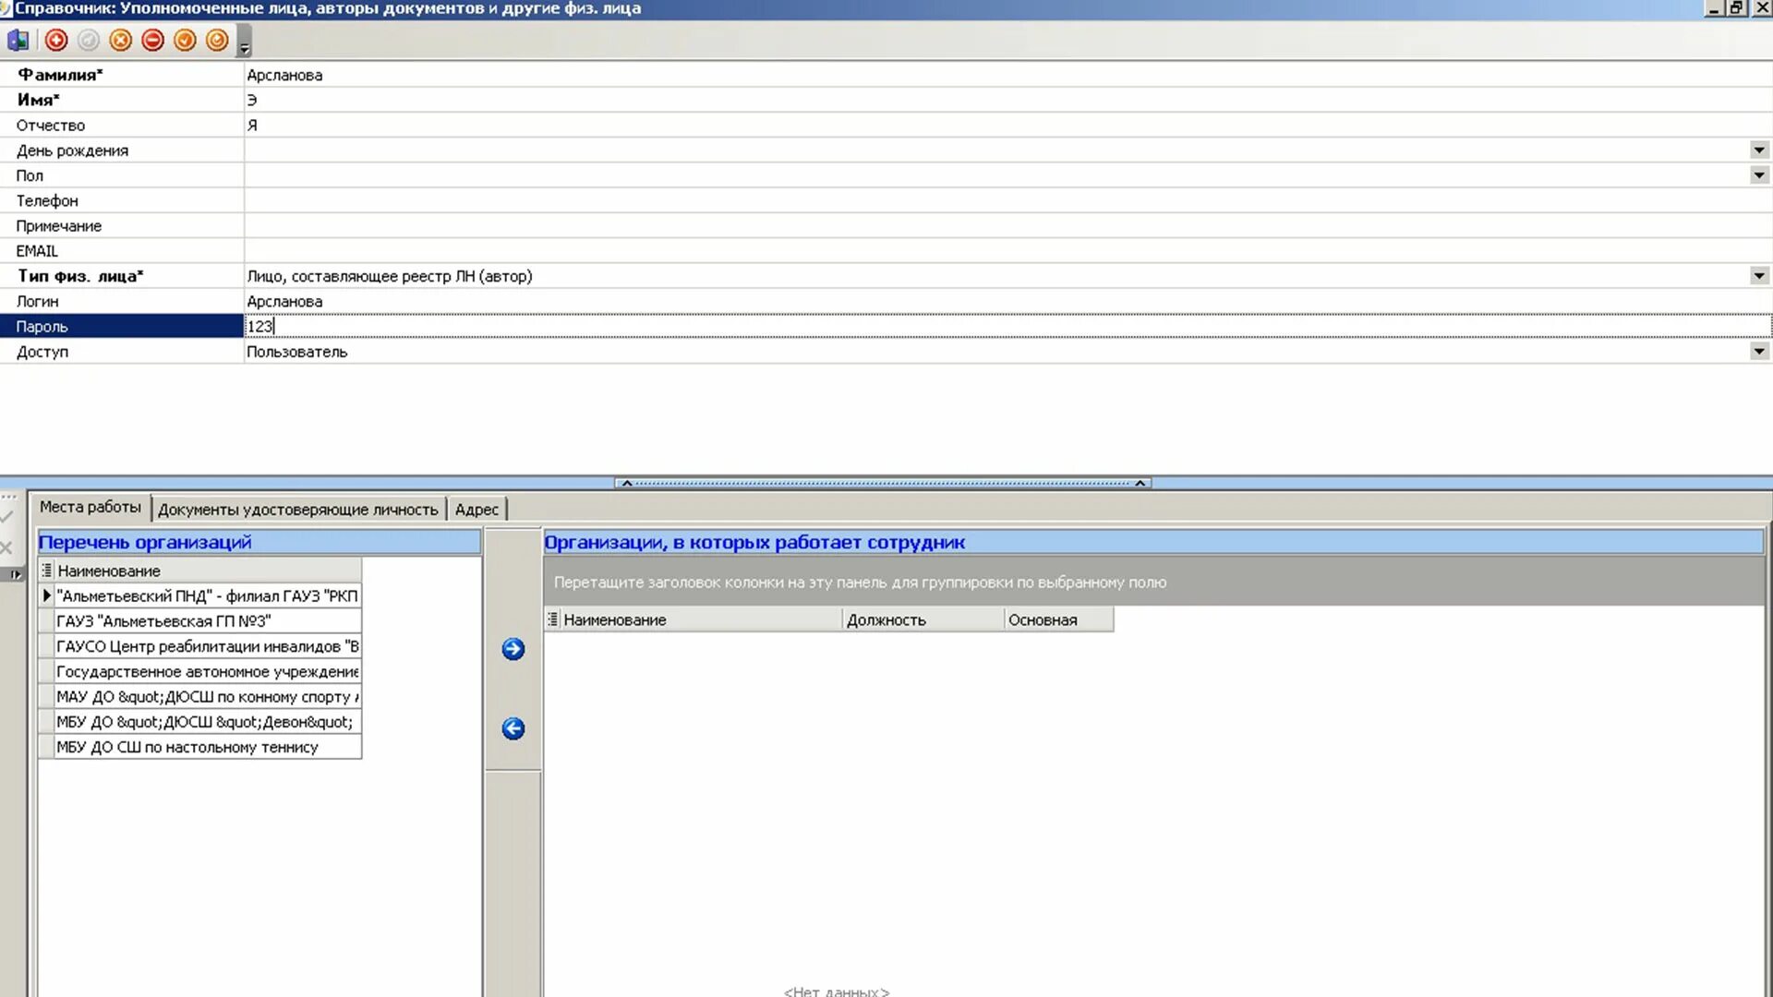Sort by Должность column header
Viewport: 1773px width, 997px height.
click(x=923, y=619)
